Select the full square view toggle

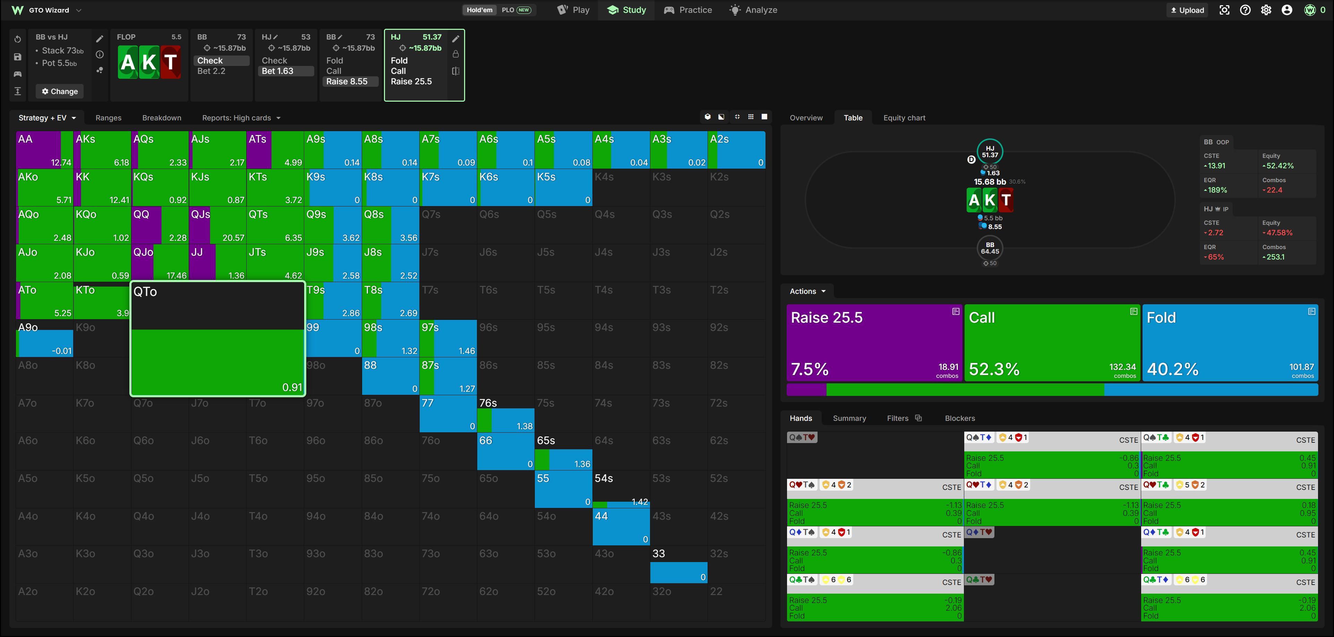(x=764, y=117)
